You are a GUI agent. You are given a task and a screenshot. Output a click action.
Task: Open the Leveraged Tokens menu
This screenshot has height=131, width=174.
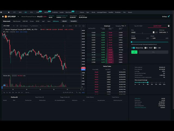[x=102, y=12]
